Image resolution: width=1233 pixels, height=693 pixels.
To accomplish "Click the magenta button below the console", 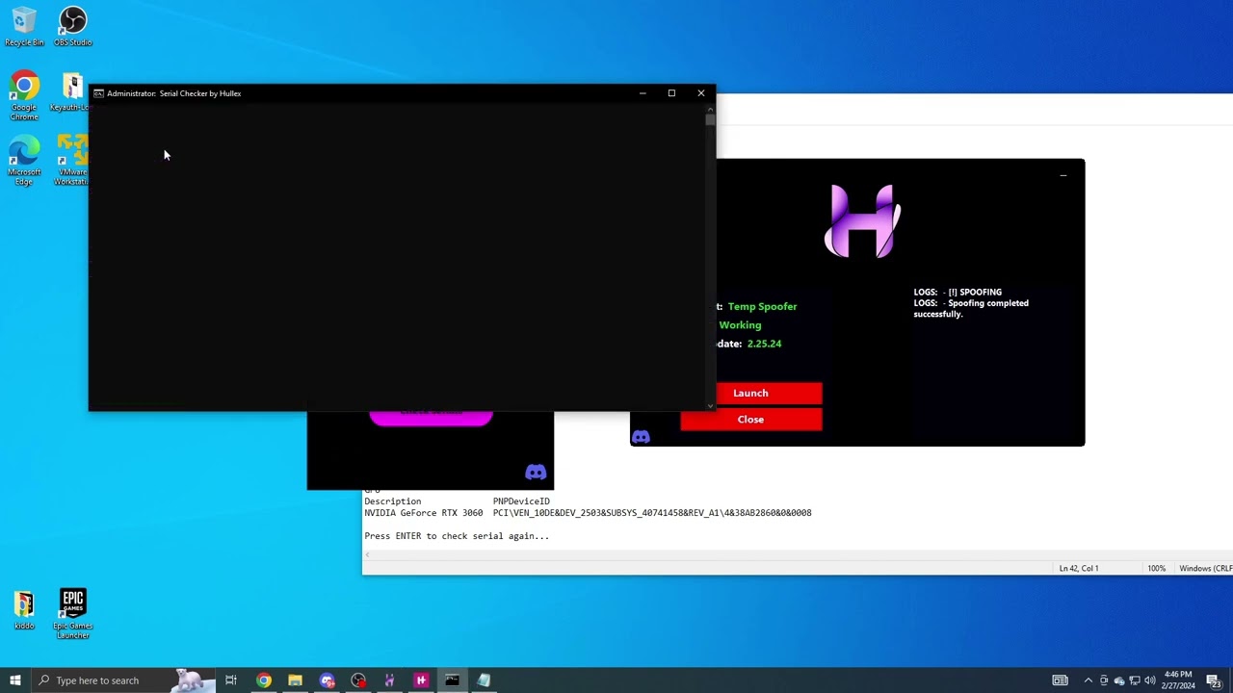I will tap(431, 418).
